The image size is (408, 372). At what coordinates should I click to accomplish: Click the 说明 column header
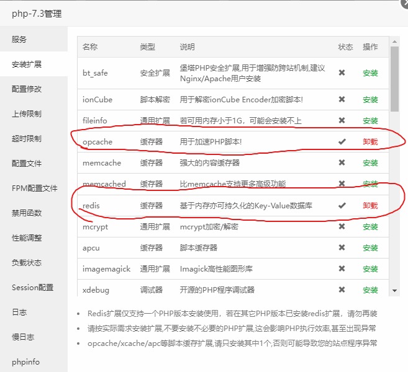(188, 46)
